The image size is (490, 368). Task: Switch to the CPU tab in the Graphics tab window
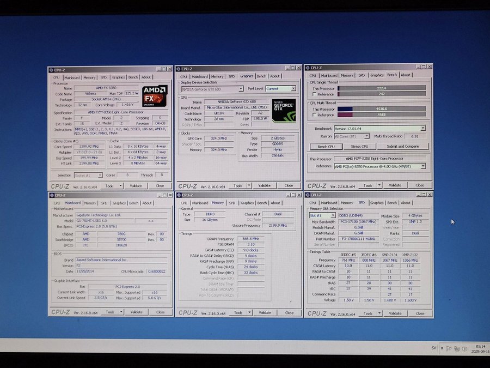click(x=183, y=76)
